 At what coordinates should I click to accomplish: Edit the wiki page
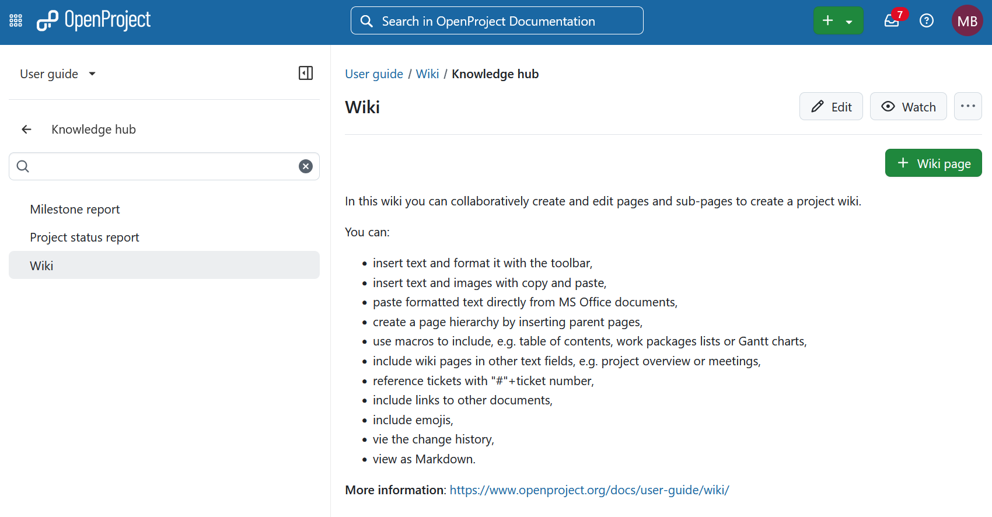[x=831, y=106]
